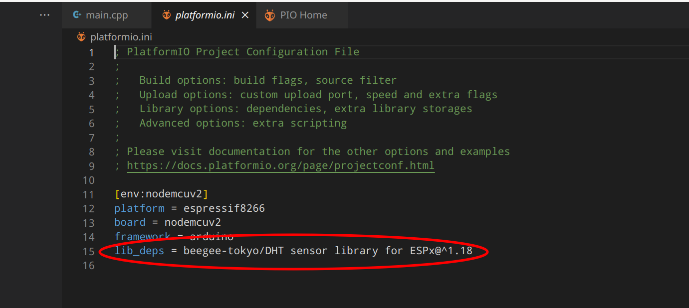This screenshot has width=689, height=308.
Task: Click line number 11 in the gutter
Action: [x=89, y=194]
